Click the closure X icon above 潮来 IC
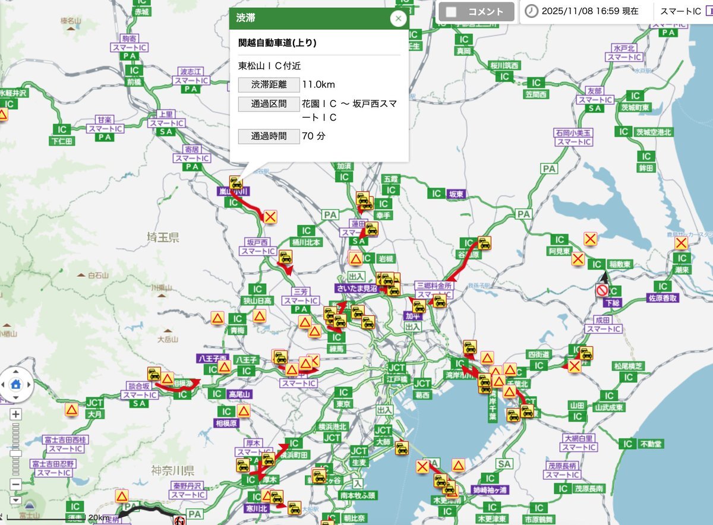 [681, 243]
